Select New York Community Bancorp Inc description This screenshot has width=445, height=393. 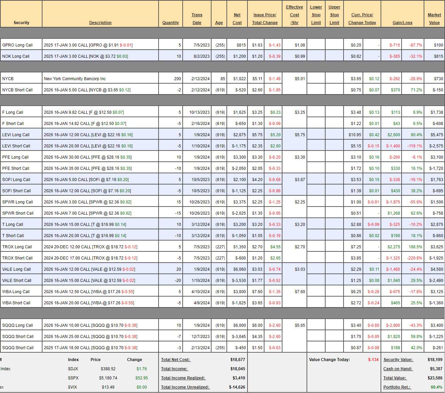[75, 79]
